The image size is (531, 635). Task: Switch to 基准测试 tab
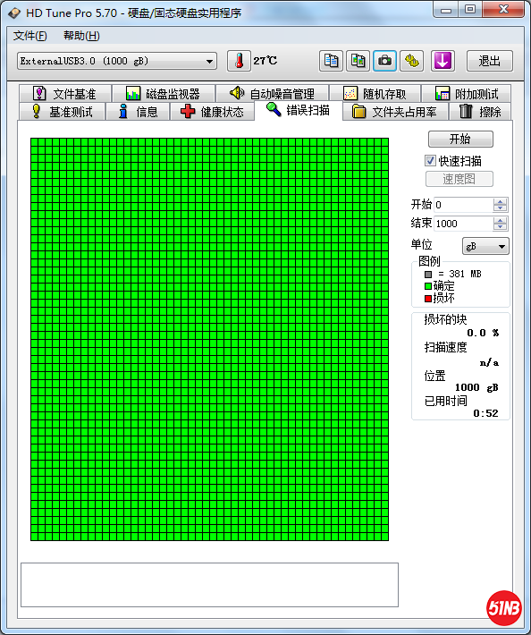coord(62,112)
